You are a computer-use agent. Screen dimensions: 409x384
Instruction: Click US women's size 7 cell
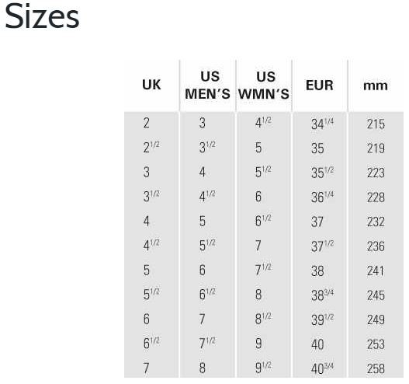pyautogui.click(x=258, y=246)
